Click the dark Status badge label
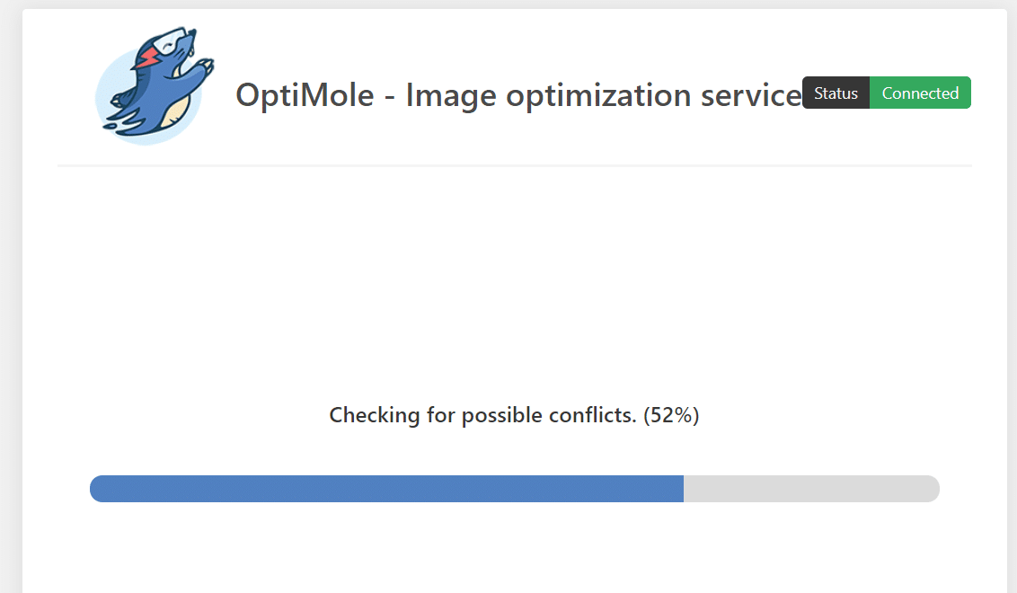 (x=836, y=93)
